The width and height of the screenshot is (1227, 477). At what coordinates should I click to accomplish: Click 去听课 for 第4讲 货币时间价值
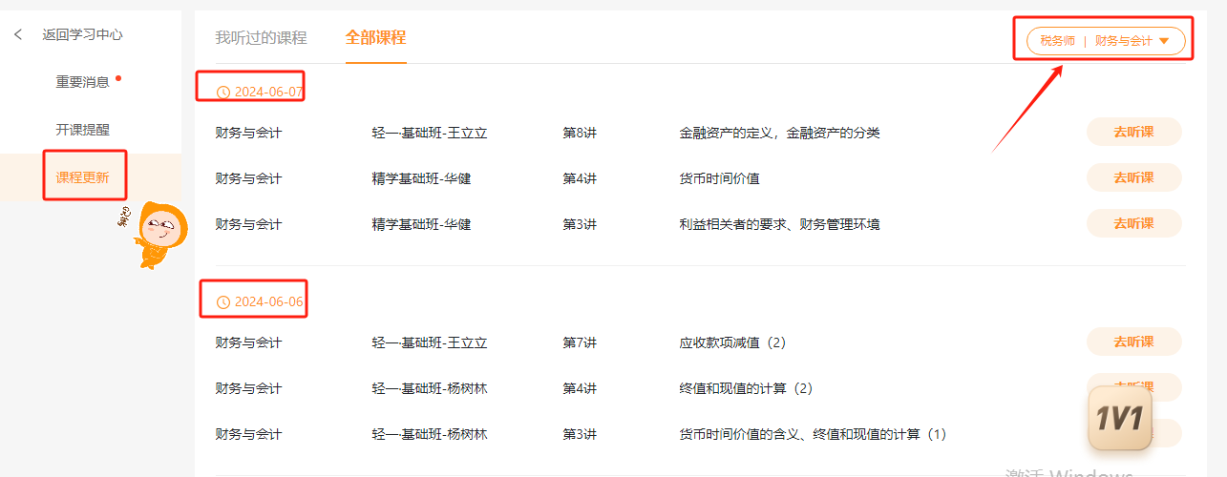coord(1133,178)
